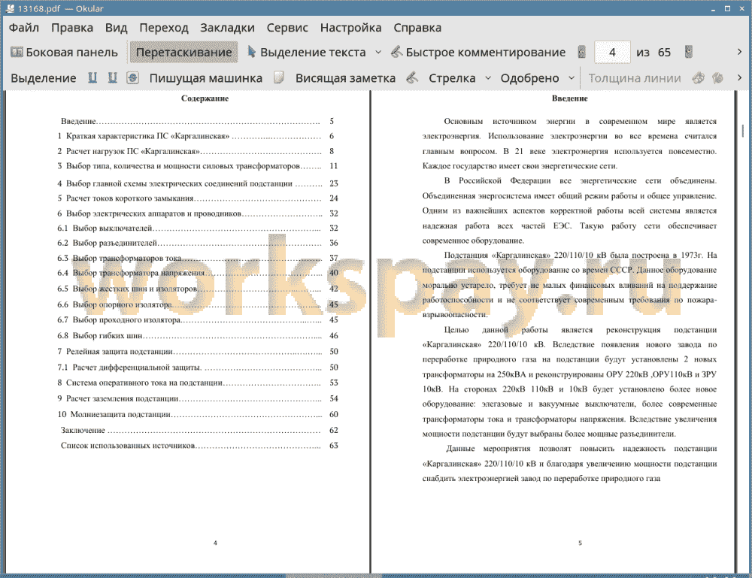Select the Выделение highlighter tool
This screenshot has width=752, height=578.
click(x=43, y=78)
